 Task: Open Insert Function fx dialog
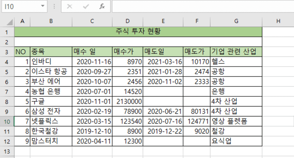102,7
